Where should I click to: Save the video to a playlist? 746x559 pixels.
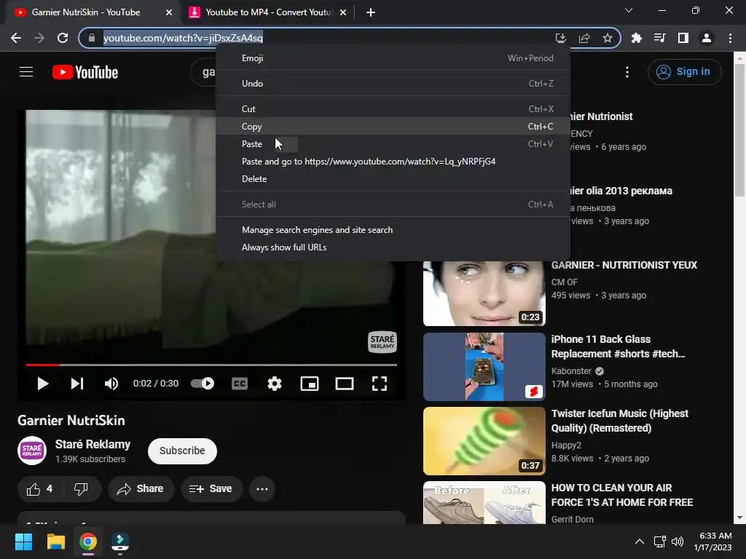(211, 489)
